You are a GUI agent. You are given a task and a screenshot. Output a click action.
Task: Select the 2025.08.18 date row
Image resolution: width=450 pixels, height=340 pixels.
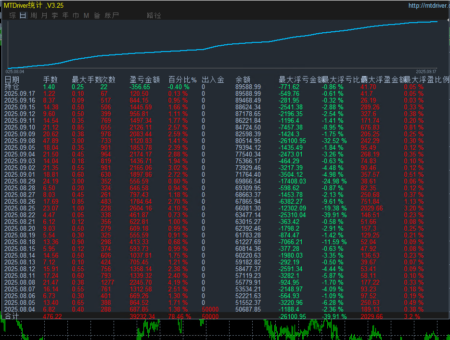tap(20, 242)
